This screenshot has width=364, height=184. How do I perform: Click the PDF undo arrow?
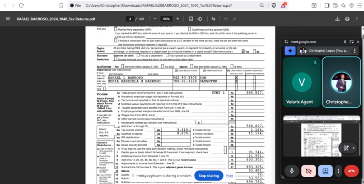pos(226,19)
